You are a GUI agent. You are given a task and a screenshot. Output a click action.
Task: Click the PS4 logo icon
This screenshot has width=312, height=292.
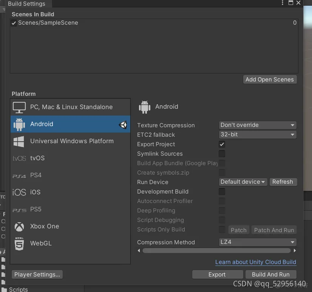(19, 176)
